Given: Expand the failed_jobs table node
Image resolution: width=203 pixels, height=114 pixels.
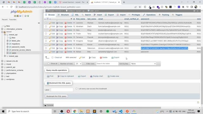Looking at the screenshot, I should (8, 41).
